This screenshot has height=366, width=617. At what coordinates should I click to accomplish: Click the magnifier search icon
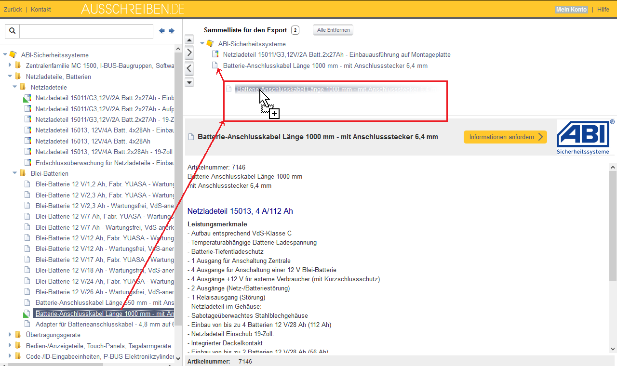point(13,31)
